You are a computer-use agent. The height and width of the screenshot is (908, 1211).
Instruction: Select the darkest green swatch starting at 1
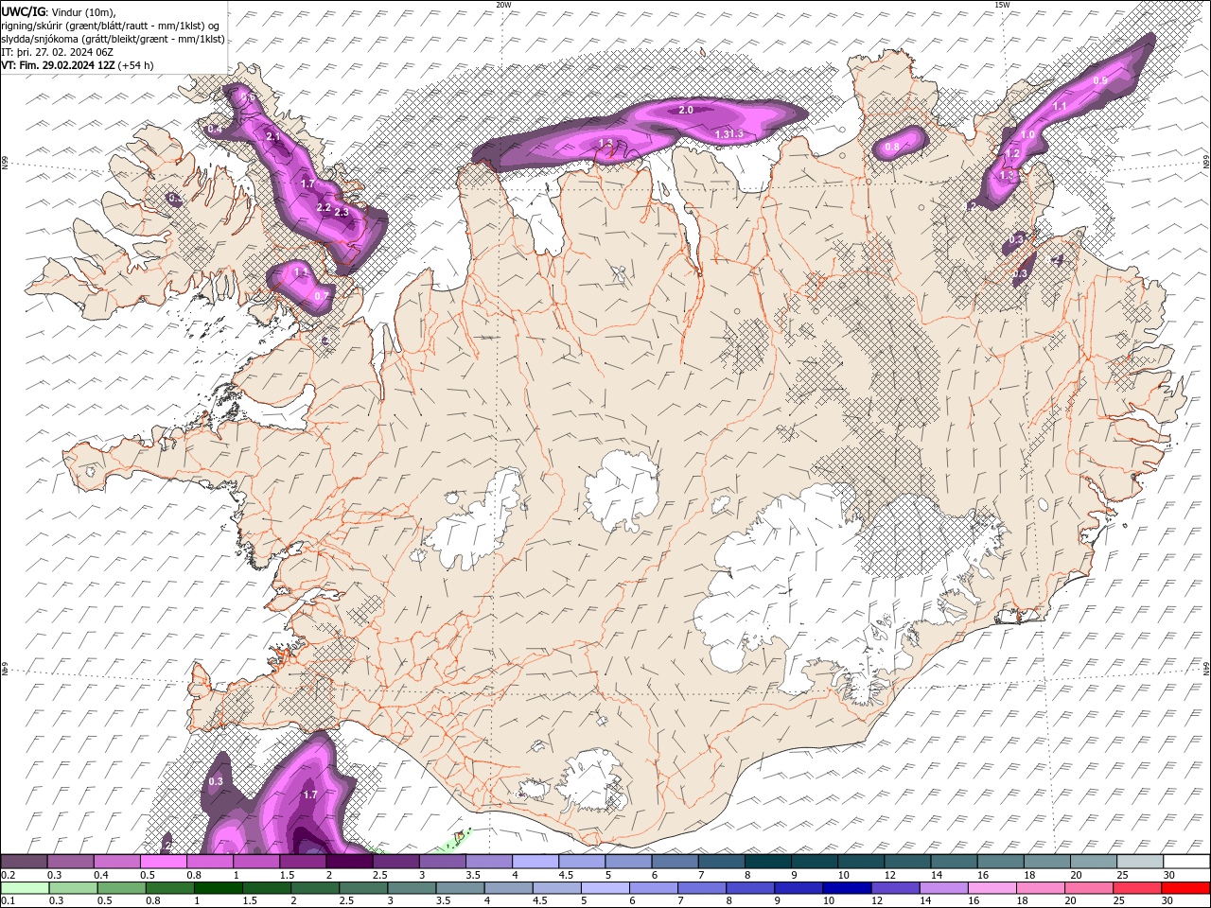tap(218, 888)
